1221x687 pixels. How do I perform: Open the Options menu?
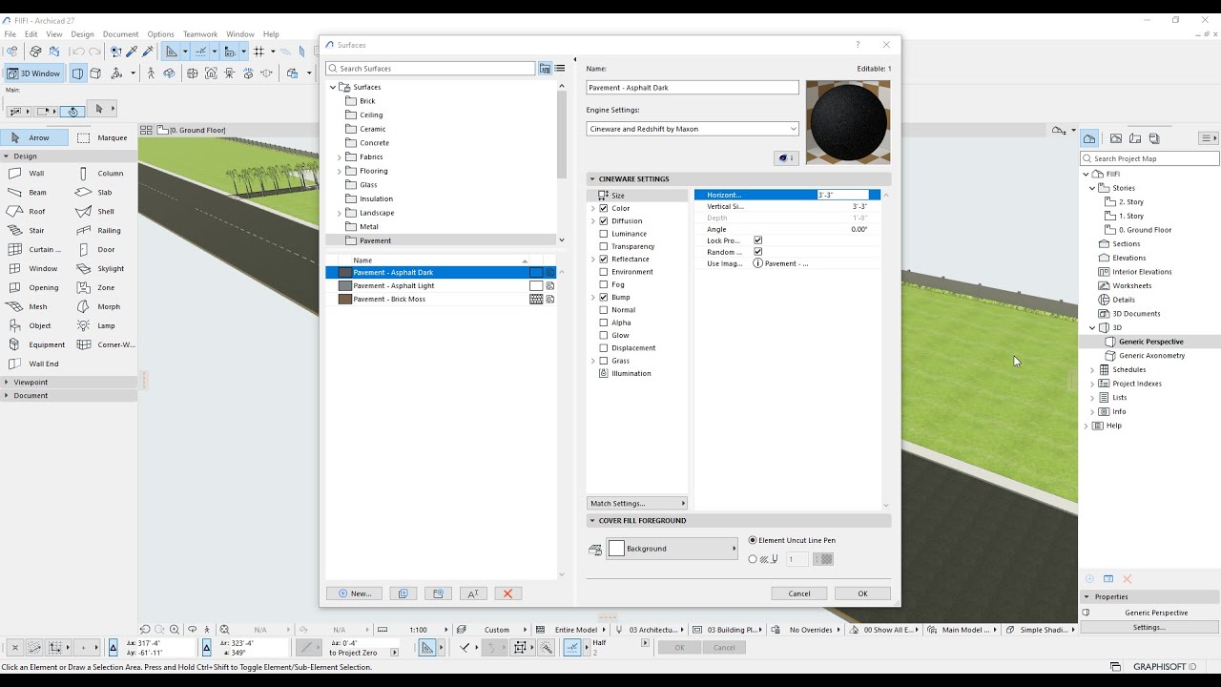click(x=160, y=34)
